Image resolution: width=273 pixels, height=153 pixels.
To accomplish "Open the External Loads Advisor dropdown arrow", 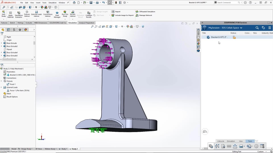I will tap(36, 19).
